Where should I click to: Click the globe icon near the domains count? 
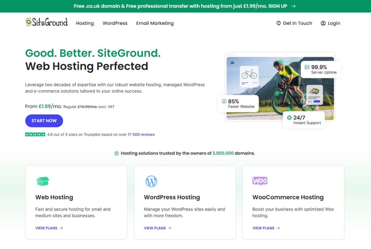pos(116,153)
